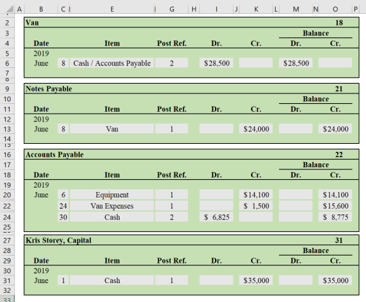Click the day 30 date cell
The height and width of the screenshot is (302, 366).
pos(63,217)
